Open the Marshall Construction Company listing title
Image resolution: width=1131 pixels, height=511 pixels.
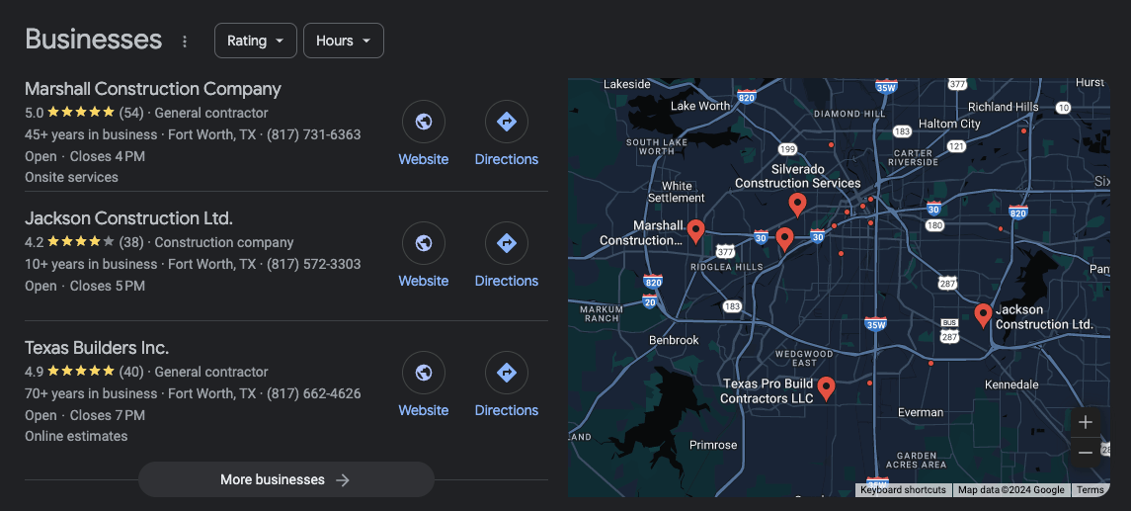click(153, 89)
